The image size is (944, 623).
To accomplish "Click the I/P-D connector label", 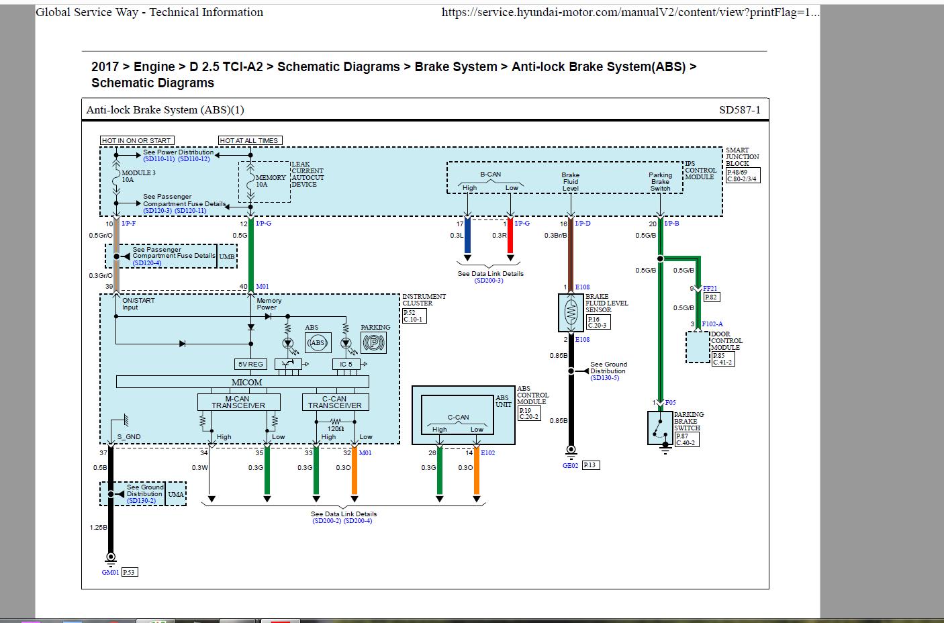I will 583,223.
